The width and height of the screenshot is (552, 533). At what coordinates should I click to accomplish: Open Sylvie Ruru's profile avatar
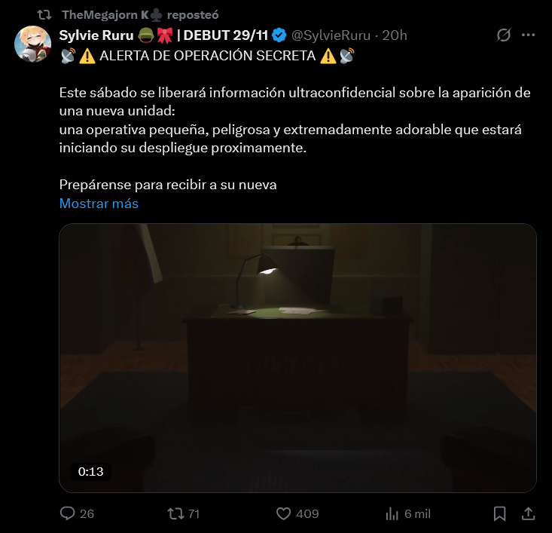pos(32,44)
